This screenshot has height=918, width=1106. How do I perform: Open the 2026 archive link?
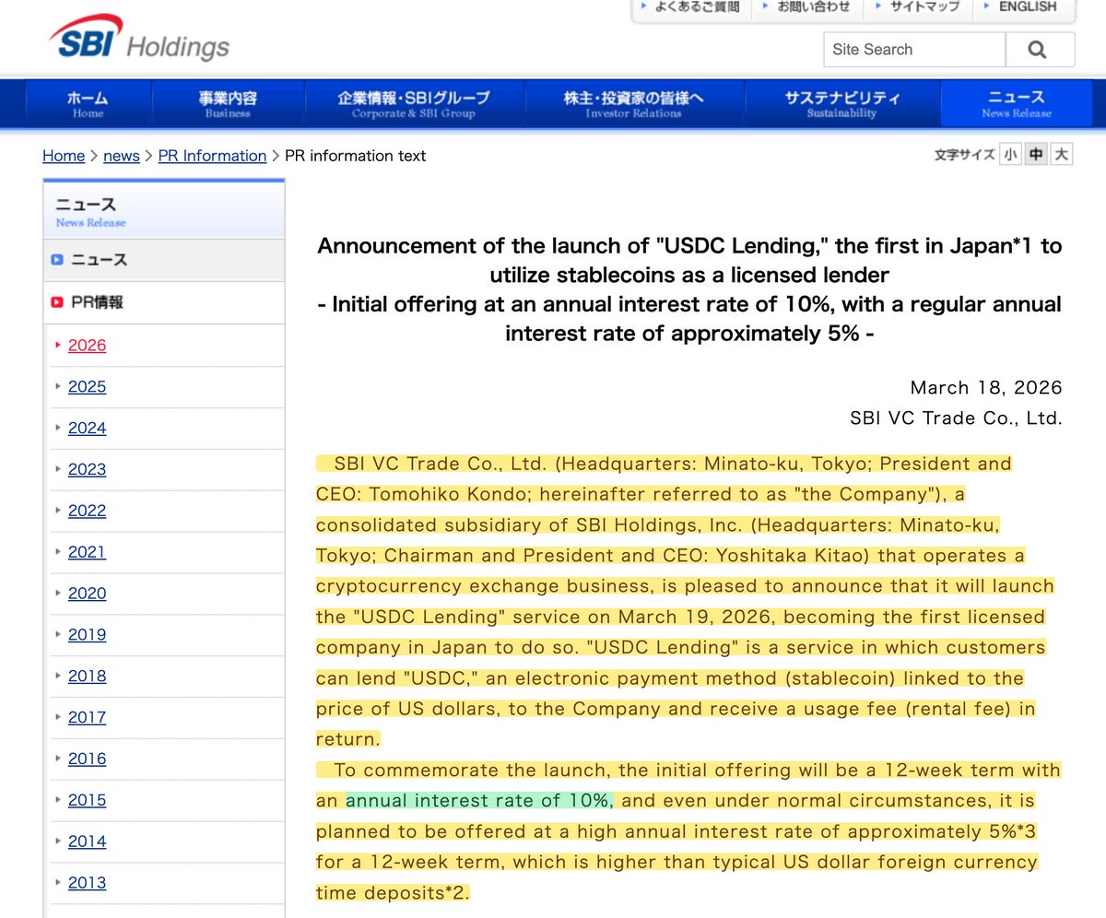click(87, 345)
